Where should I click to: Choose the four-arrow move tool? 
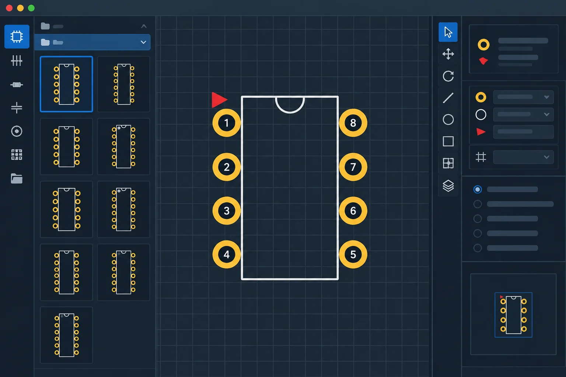448,54
